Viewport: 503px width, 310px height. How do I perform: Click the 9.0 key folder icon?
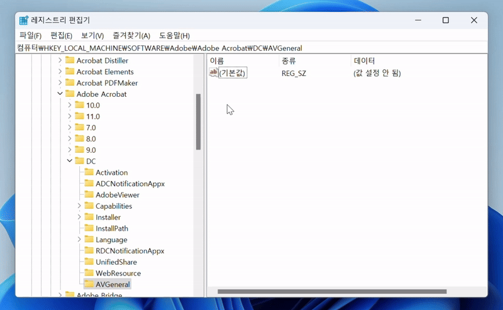tap(79, 150)
